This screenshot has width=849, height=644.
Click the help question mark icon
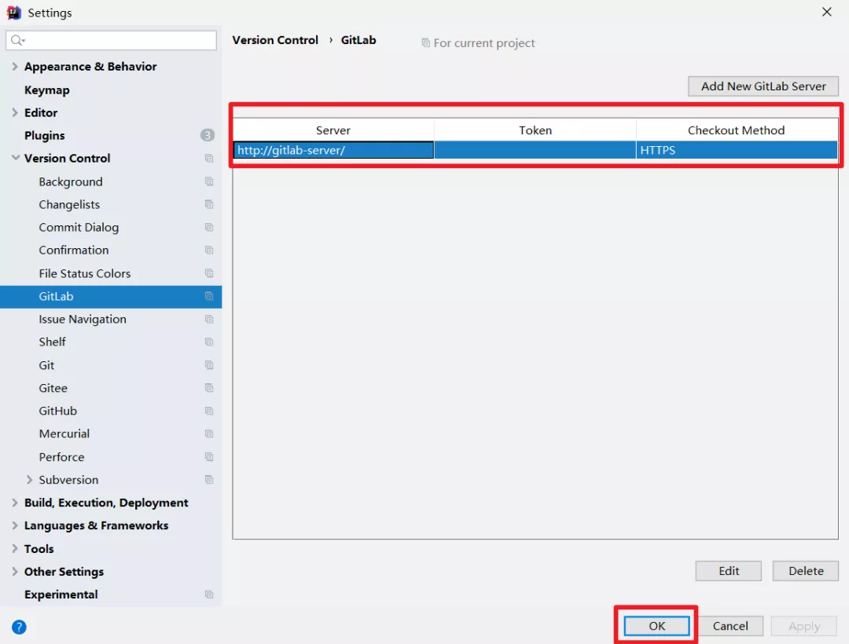tap(19, 627)
